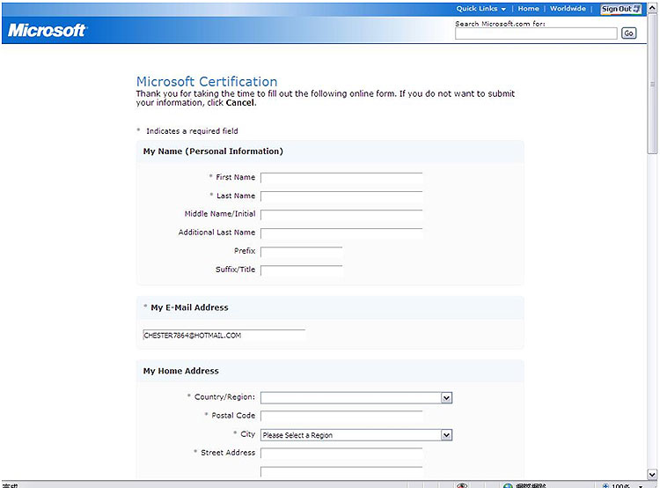This screenshot has width=660, height=488.
Task: Click the second Street Address line field
Action: [x=341, y=471]
